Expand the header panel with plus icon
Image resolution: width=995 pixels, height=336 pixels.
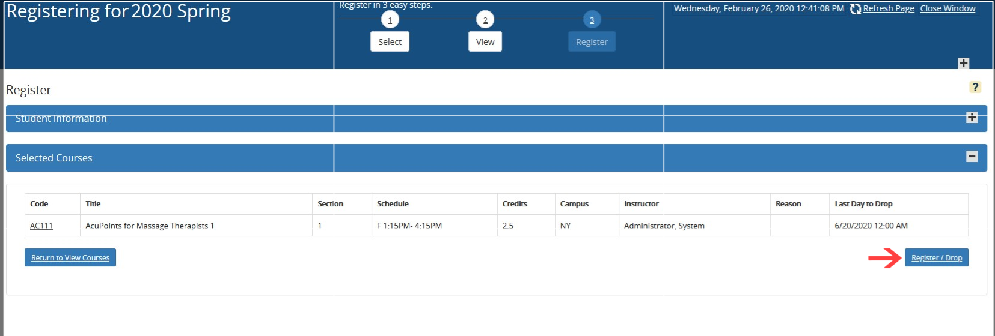pyautogui.click(x=963, y=63)
